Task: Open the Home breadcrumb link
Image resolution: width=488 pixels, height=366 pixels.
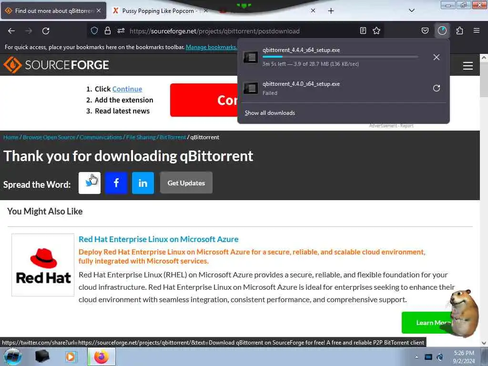Action: click(x=11, y=137)
